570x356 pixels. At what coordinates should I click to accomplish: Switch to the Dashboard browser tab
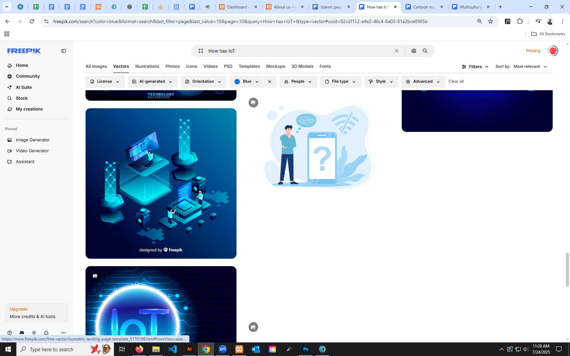click(x=238, y=7)
